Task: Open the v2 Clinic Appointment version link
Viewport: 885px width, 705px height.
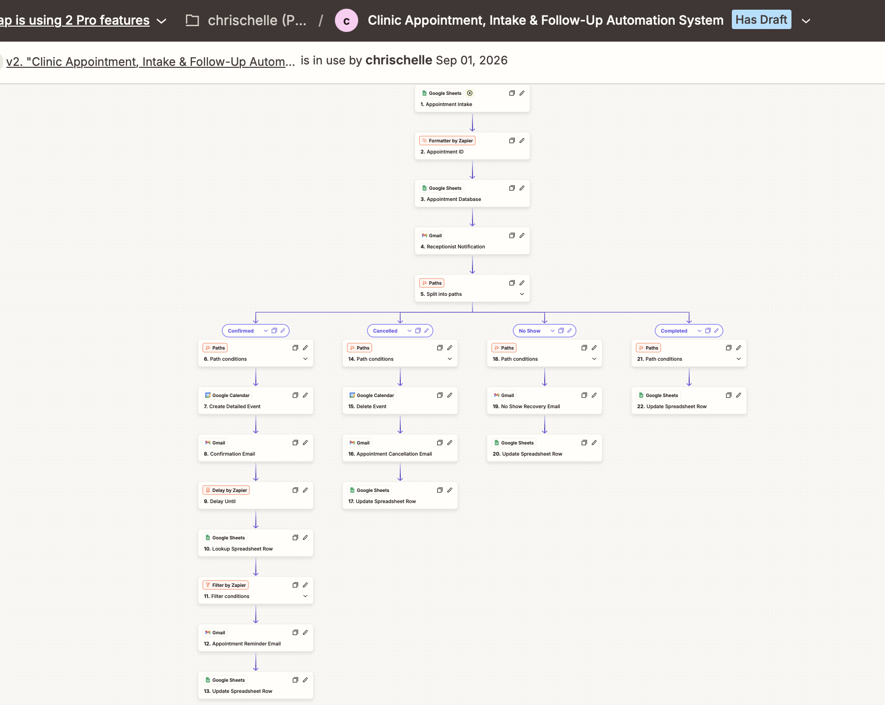Action: tap(150, 61)
